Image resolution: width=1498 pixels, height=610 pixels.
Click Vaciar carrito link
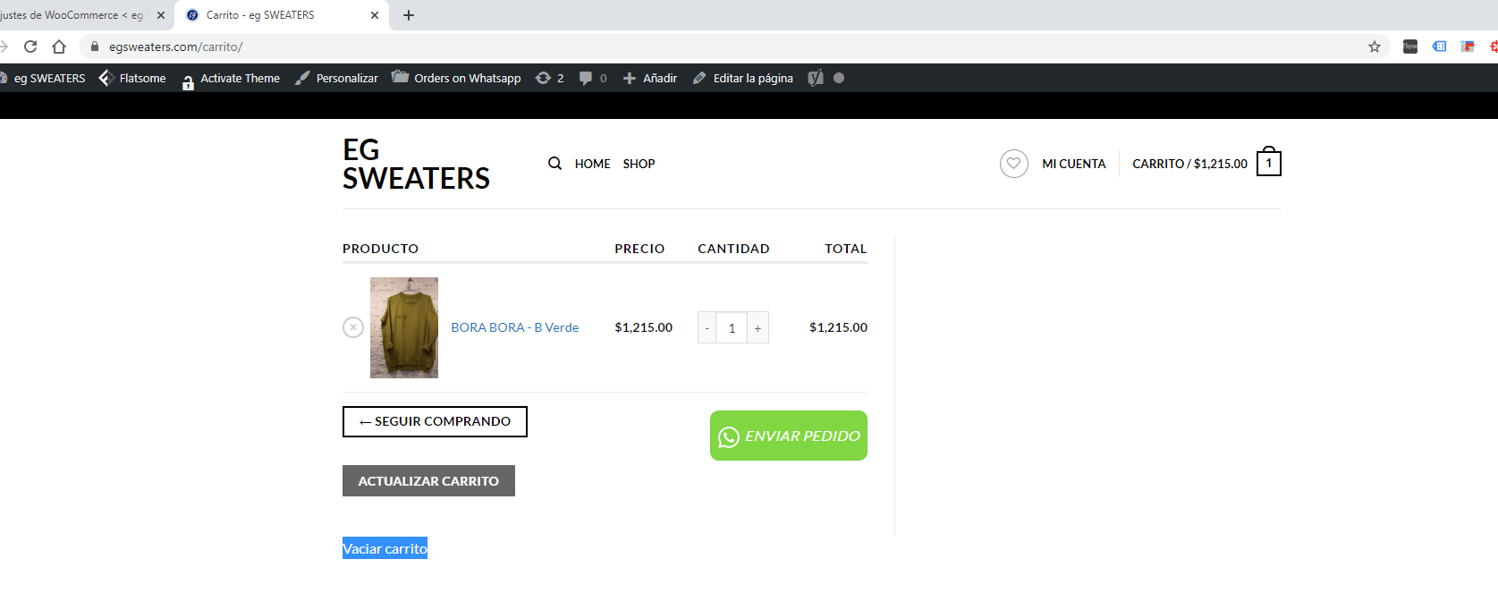[385, 548]
